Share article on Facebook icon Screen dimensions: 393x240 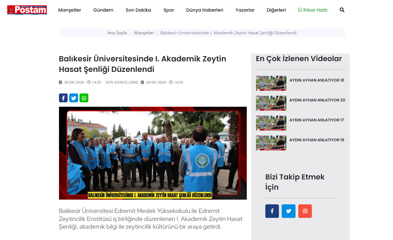pos(63,98)
